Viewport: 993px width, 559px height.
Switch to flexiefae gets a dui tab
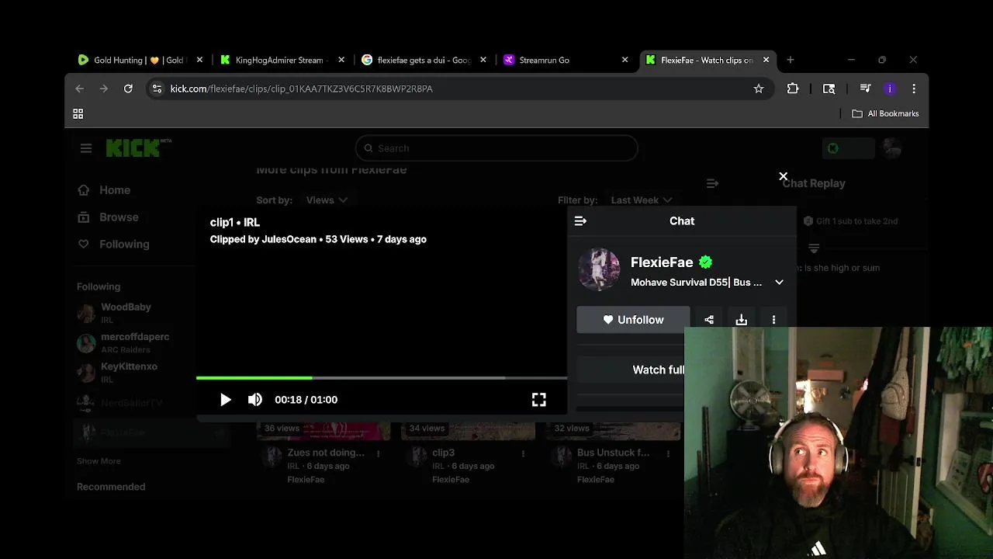click(424, 60)
